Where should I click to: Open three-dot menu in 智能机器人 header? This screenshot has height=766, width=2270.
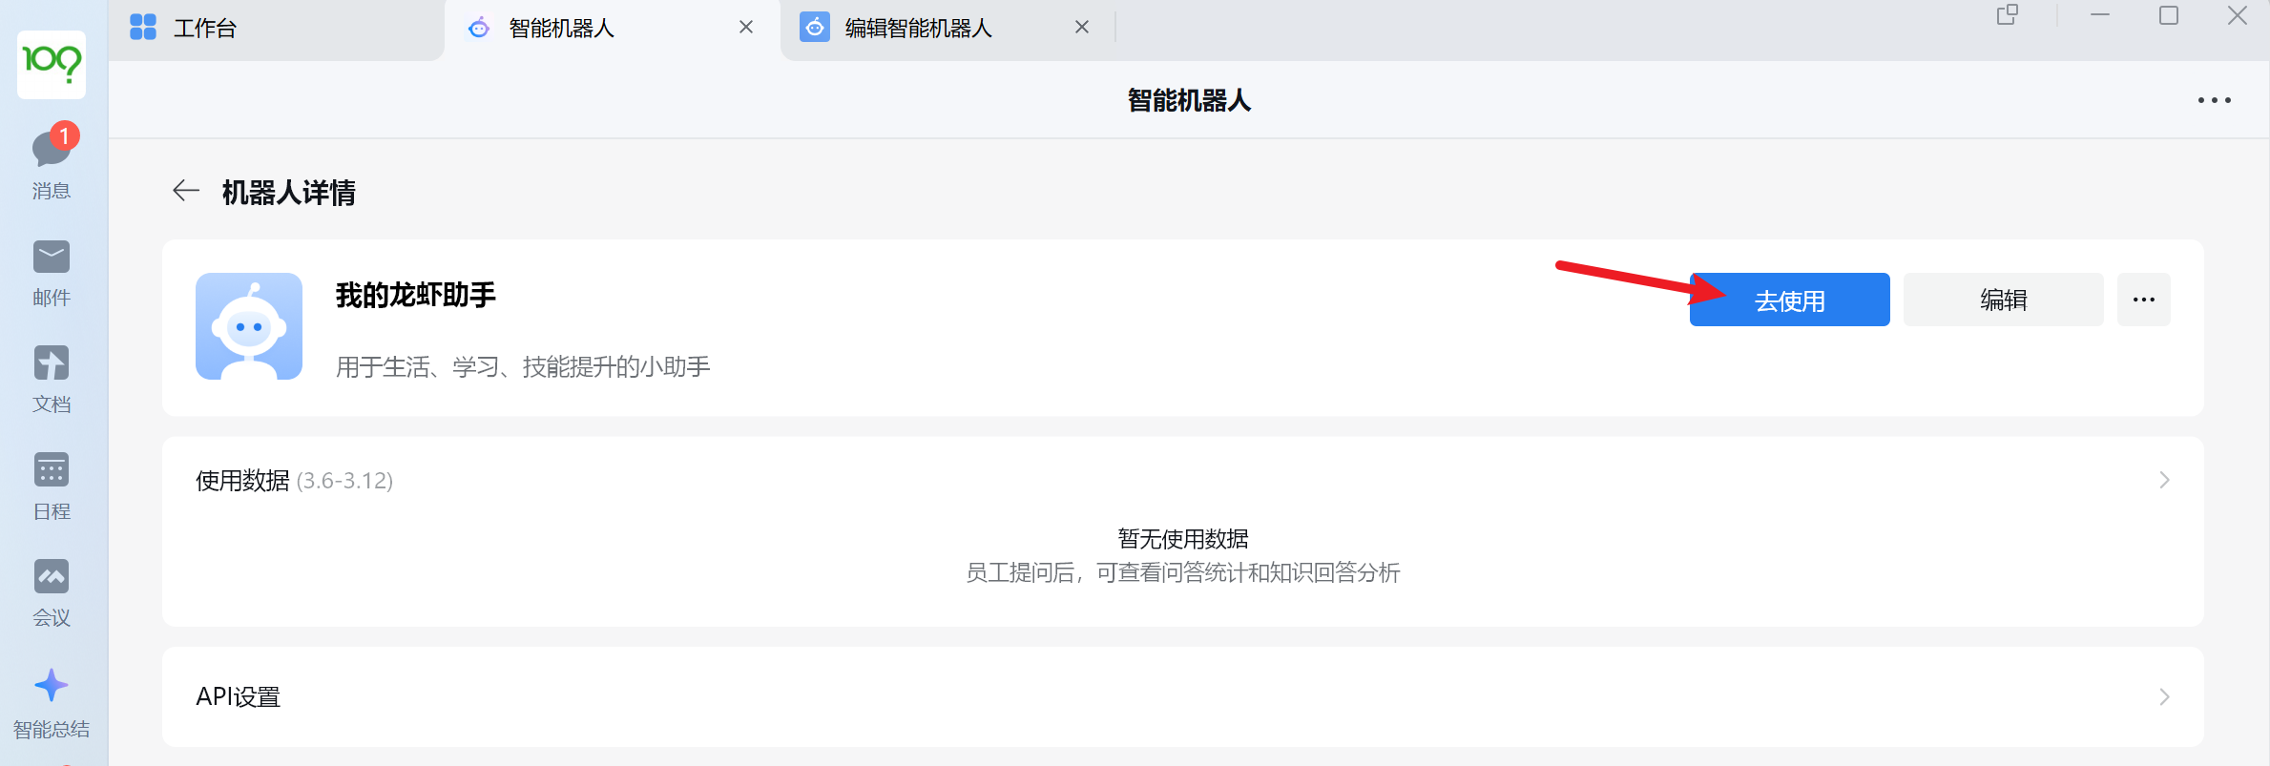tap(2214, 100)
